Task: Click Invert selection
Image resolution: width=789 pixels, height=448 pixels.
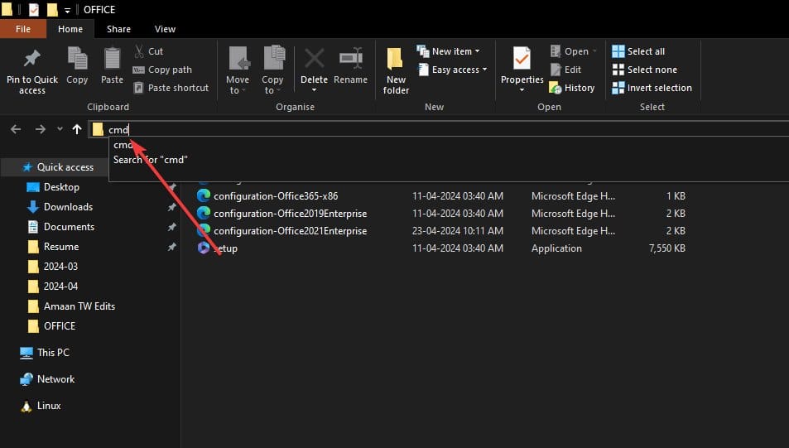Action: 652,88
